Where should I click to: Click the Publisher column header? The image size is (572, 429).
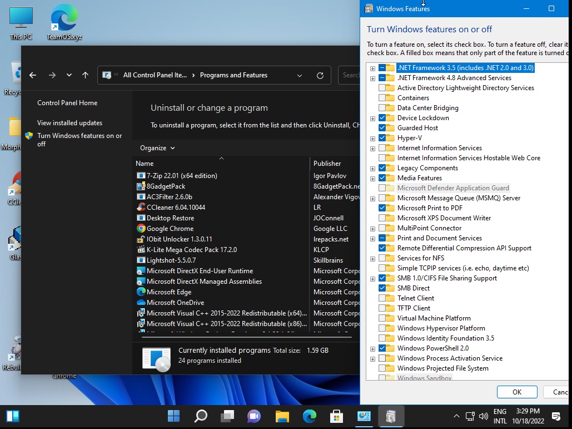(x=327, y=164)
